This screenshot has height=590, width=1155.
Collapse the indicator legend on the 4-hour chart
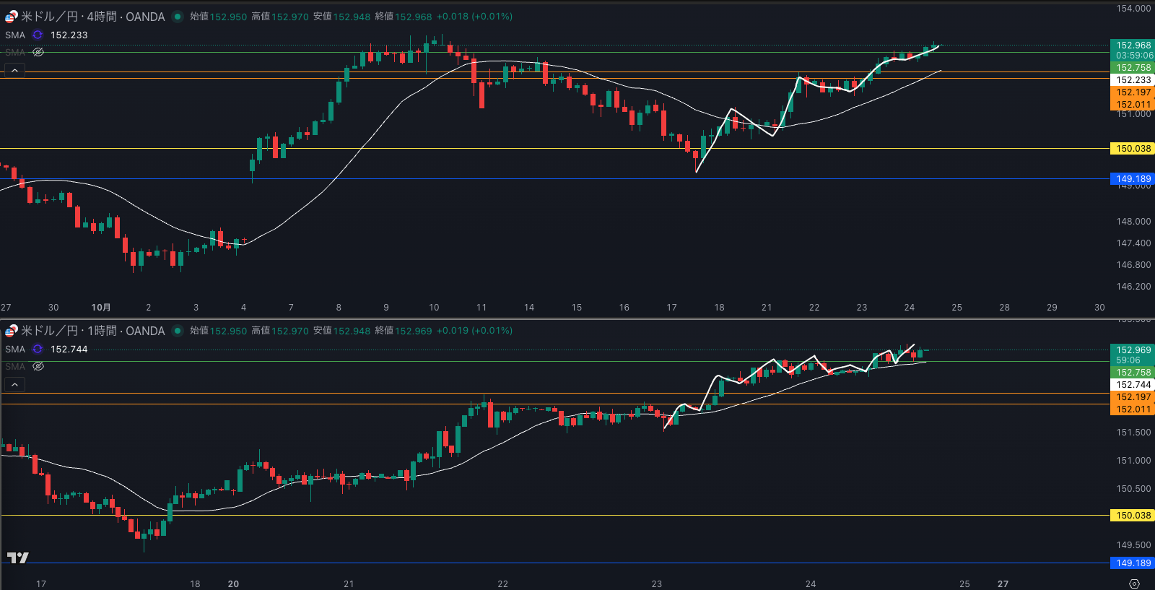[x=14, y=70]
